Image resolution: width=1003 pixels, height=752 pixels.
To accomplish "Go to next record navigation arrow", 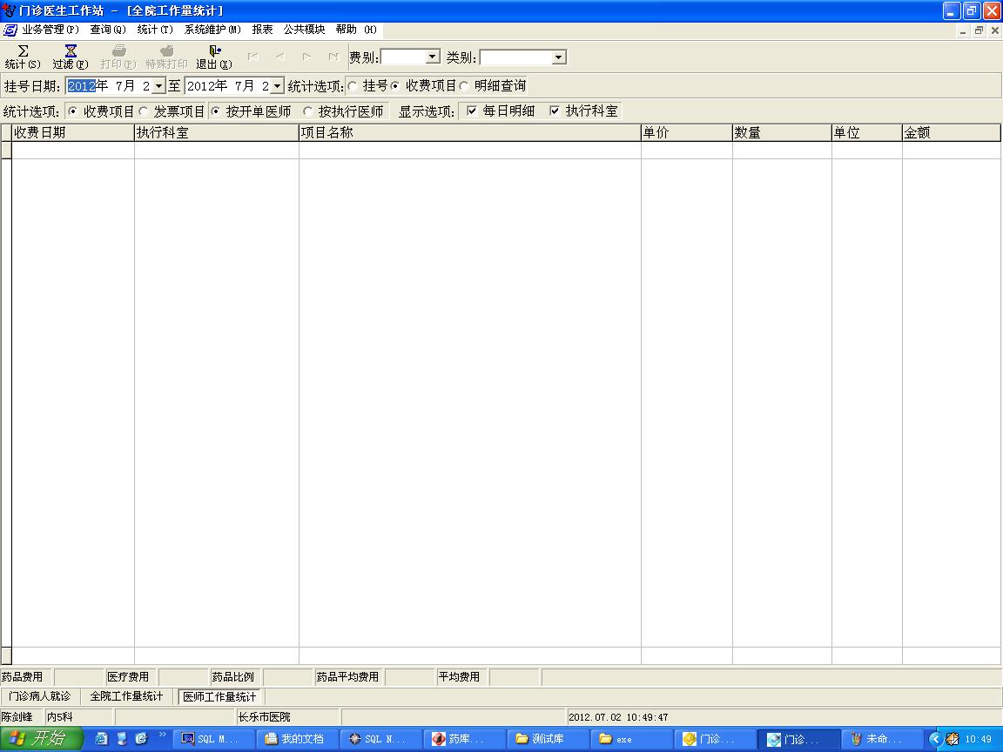I will 307,57.
